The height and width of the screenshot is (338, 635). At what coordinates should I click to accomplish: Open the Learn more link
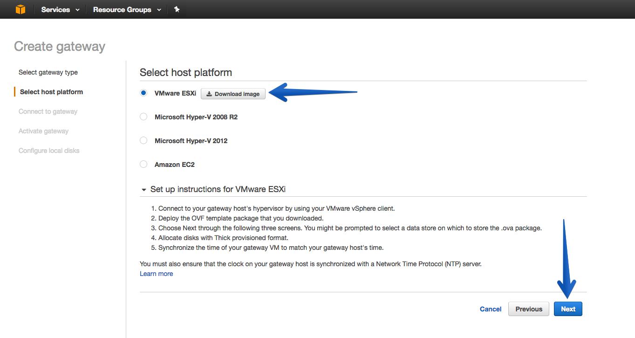tap(156, 274)
